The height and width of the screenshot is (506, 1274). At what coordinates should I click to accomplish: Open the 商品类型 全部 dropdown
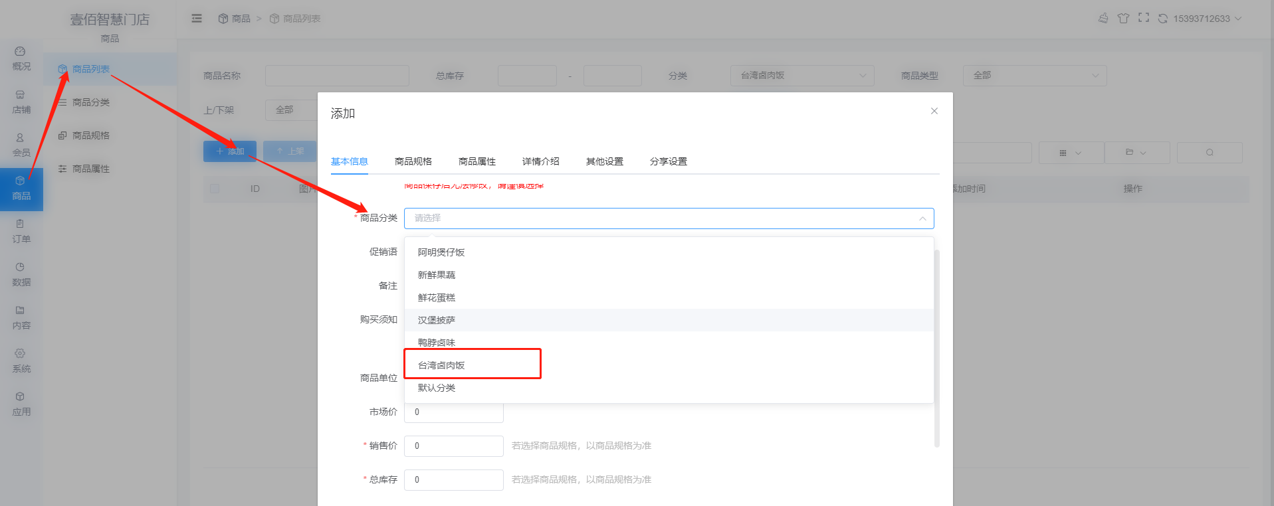tap(1035, 76)
